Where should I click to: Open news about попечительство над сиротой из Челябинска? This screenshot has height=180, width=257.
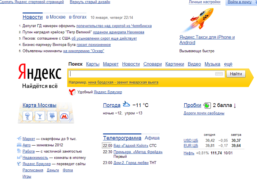click(114, 26)
